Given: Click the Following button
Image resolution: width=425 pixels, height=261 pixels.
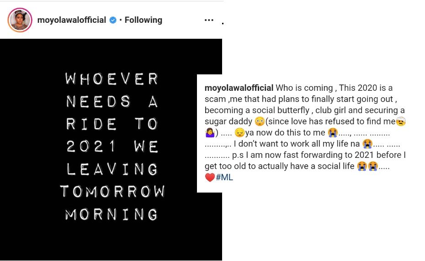Looking at the screenshot, I should click(x=143, y=20).
